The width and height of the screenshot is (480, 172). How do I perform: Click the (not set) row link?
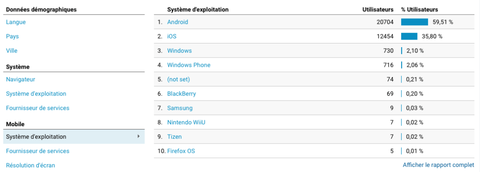tap(179, 79)
